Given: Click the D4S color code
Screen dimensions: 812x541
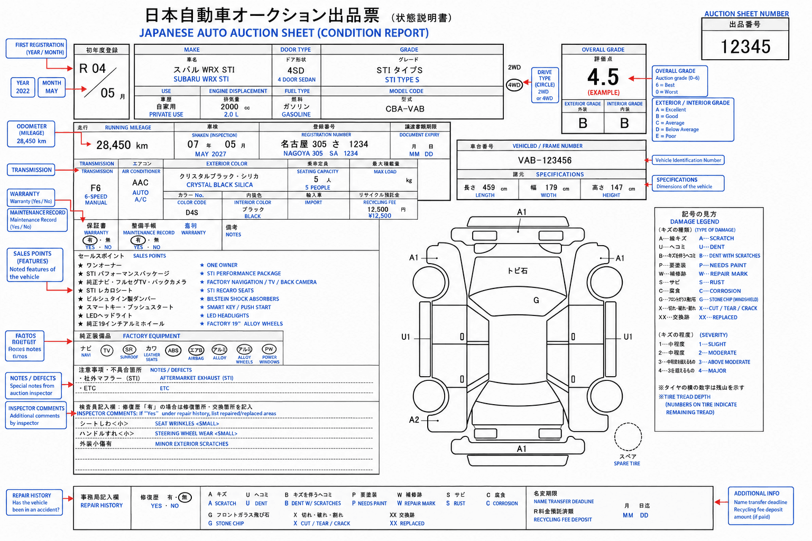Looking at the screenshot, I should [192, 212].
